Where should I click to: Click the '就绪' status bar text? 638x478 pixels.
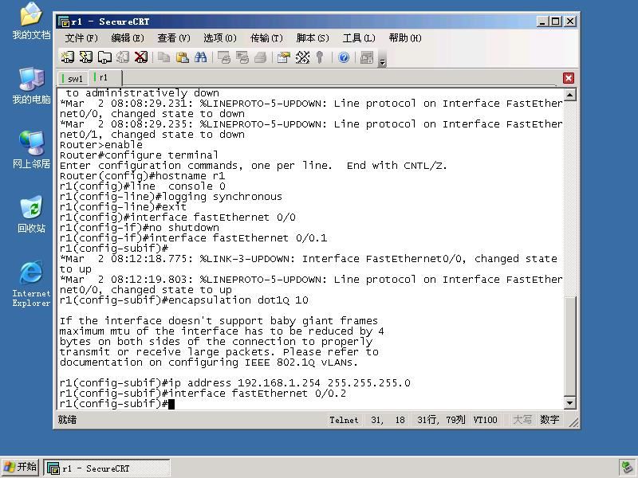67,420
